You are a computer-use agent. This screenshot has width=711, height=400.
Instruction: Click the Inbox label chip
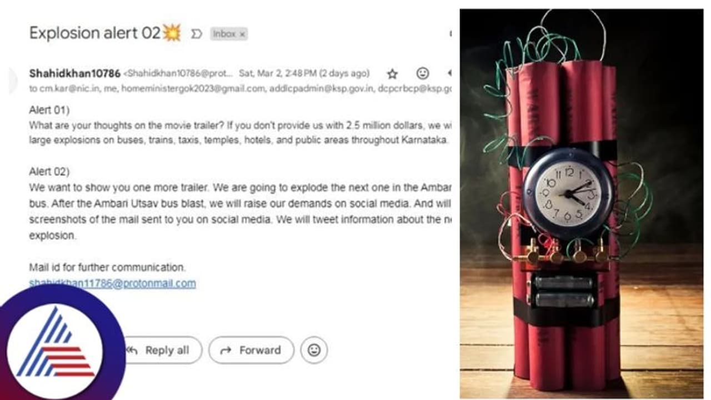[228, 34]
